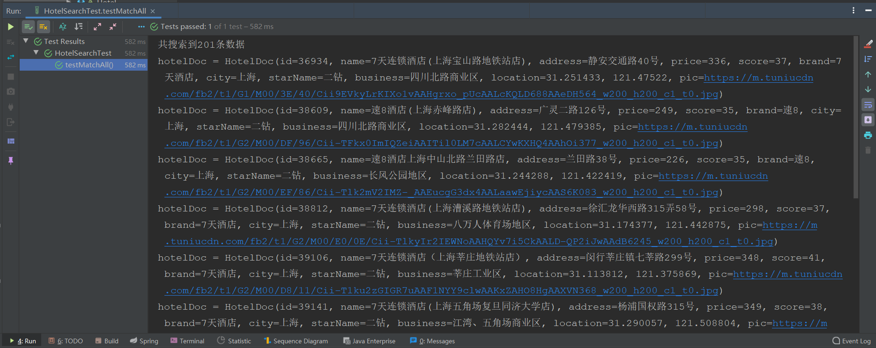The width and height of the screenshot is (876, 348).
Task: Click the Tests passed status label
Action: tap(217, 27)
